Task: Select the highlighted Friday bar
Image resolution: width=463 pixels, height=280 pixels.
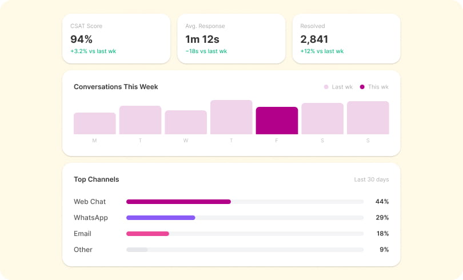Action: click(x=277, y=121)
